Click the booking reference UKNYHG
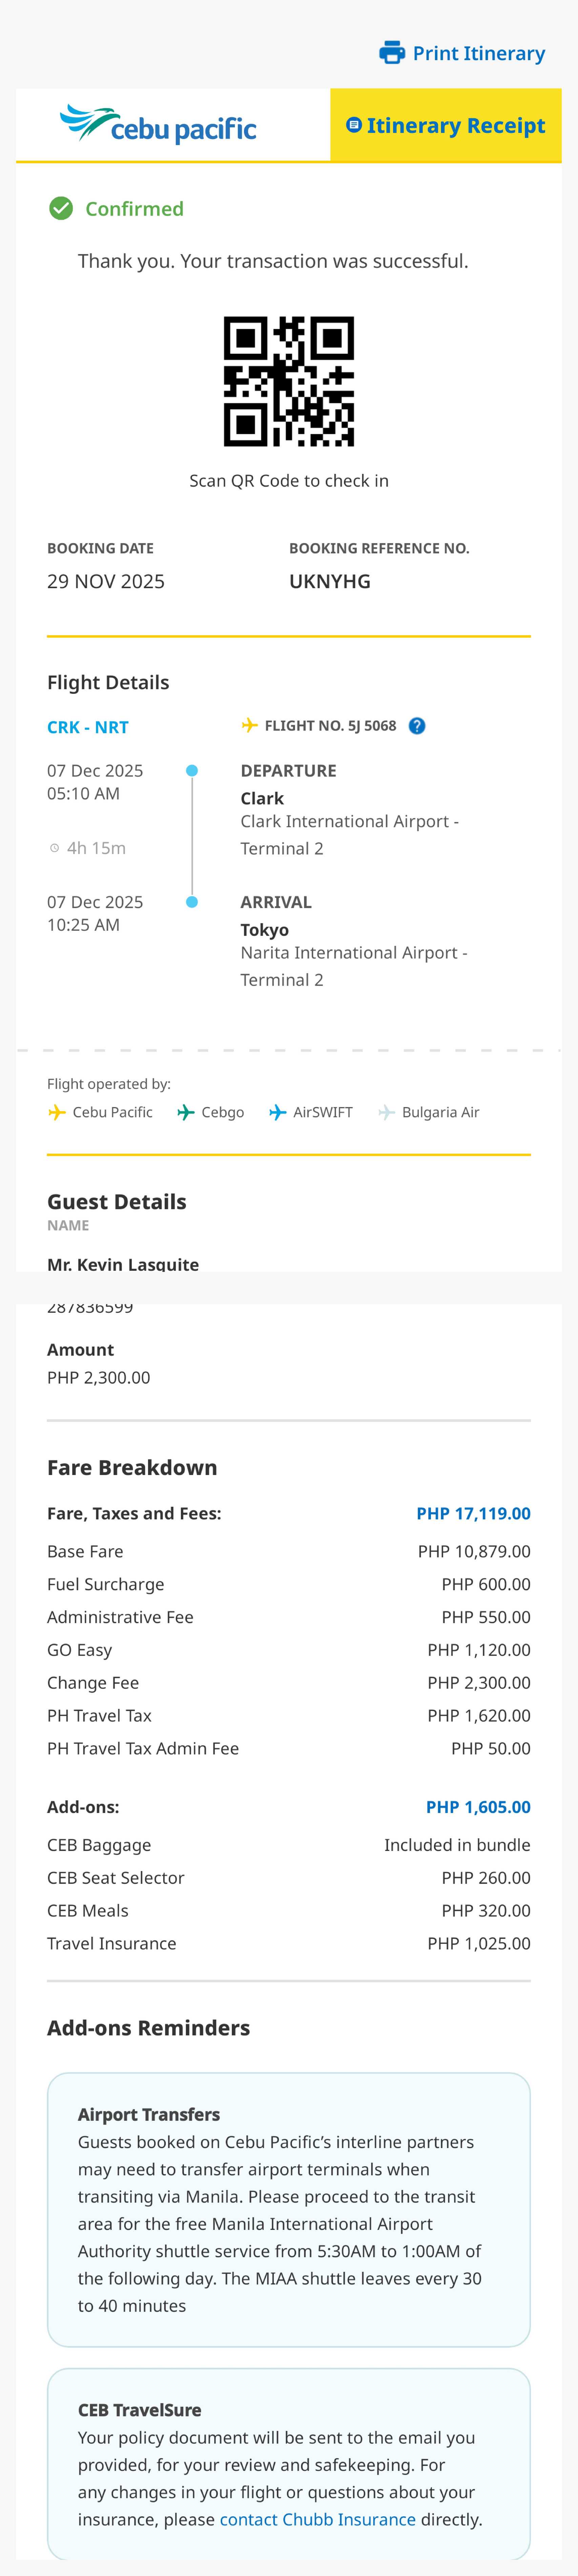The width and height of the screenshot is (578, 2576). 330,581
